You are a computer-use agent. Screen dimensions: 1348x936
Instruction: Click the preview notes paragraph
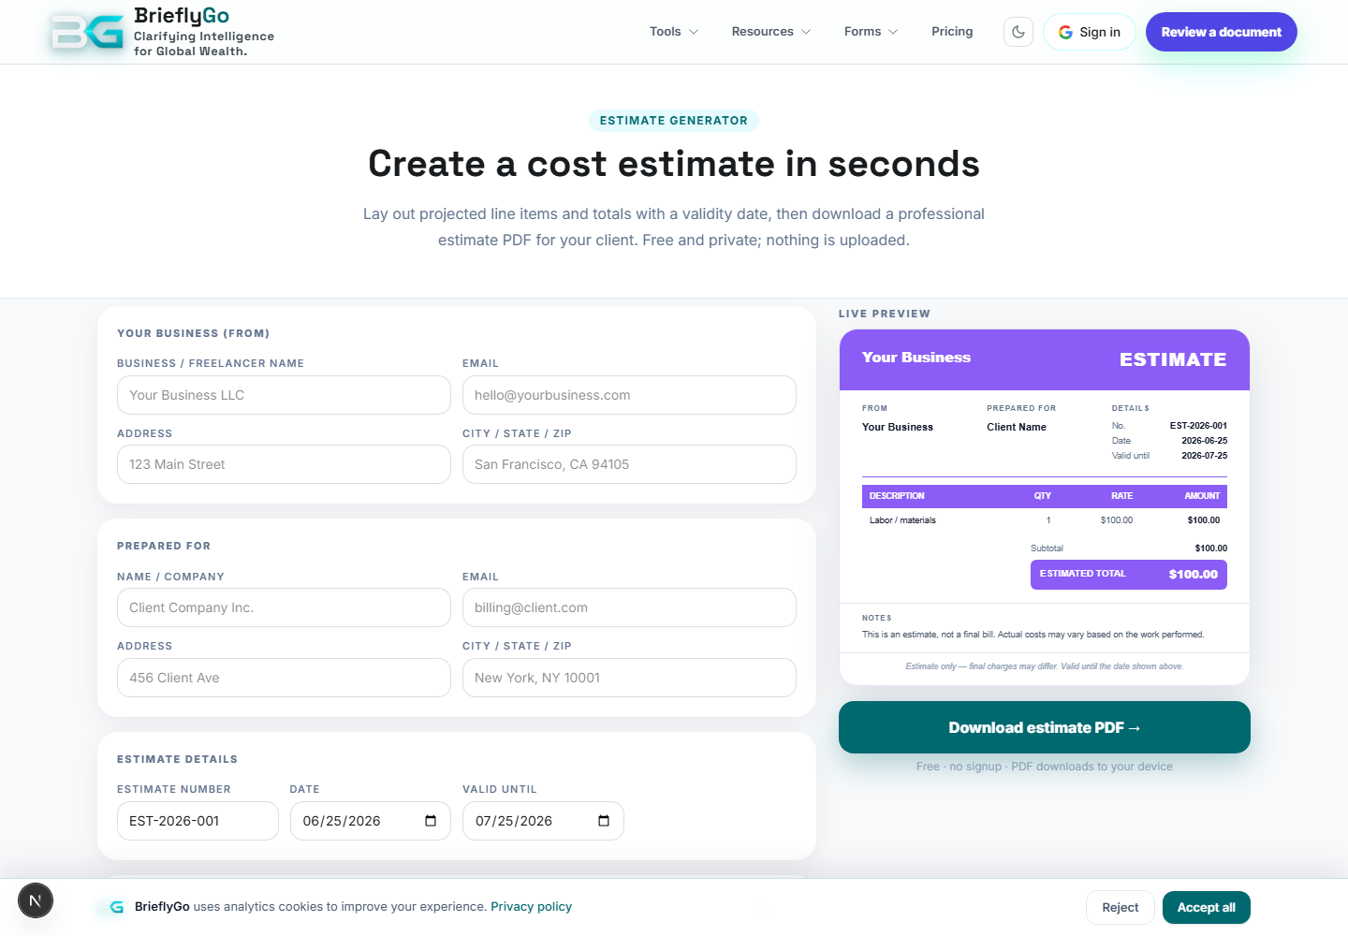[1033, 635]
